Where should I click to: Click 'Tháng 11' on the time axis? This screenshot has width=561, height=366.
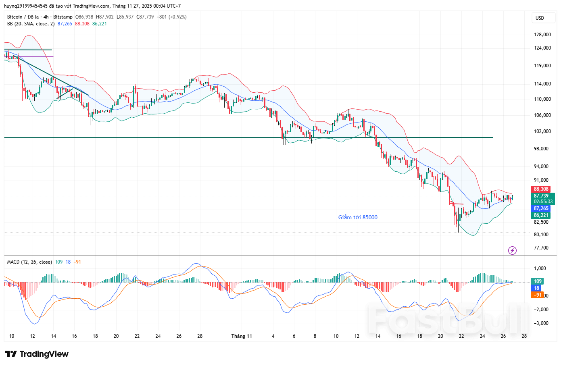tap(242, 336)
